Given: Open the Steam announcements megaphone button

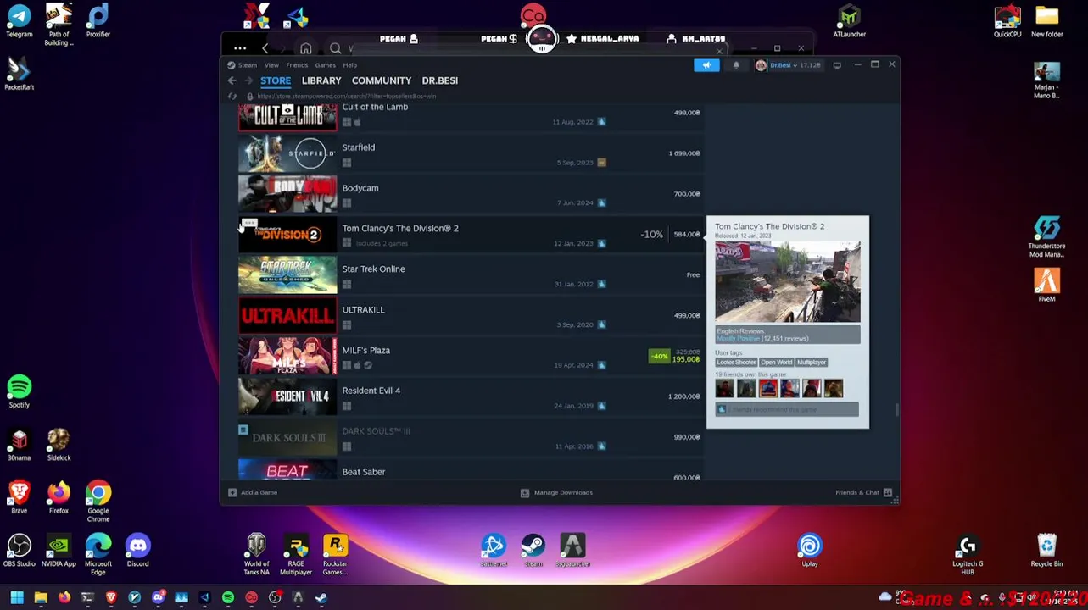Looking at the screenshot, I should click(706, 65).
